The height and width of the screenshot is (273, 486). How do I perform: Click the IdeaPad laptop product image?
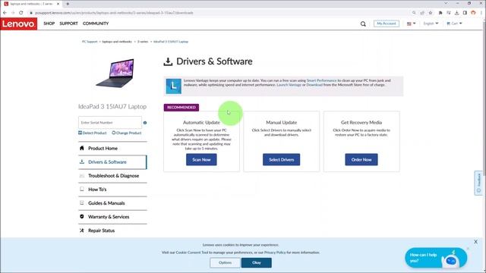click(x=115, y=73)
